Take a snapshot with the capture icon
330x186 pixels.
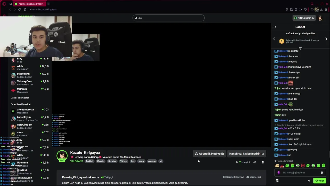(x=291, y=10)
